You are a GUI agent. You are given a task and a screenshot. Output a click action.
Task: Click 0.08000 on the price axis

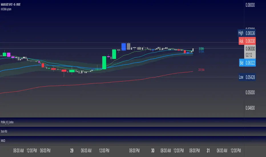click(x=250, y=5)
